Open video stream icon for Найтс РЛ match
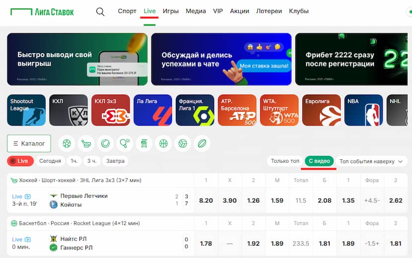Viewport: 412px width, 258px height. 28,239
